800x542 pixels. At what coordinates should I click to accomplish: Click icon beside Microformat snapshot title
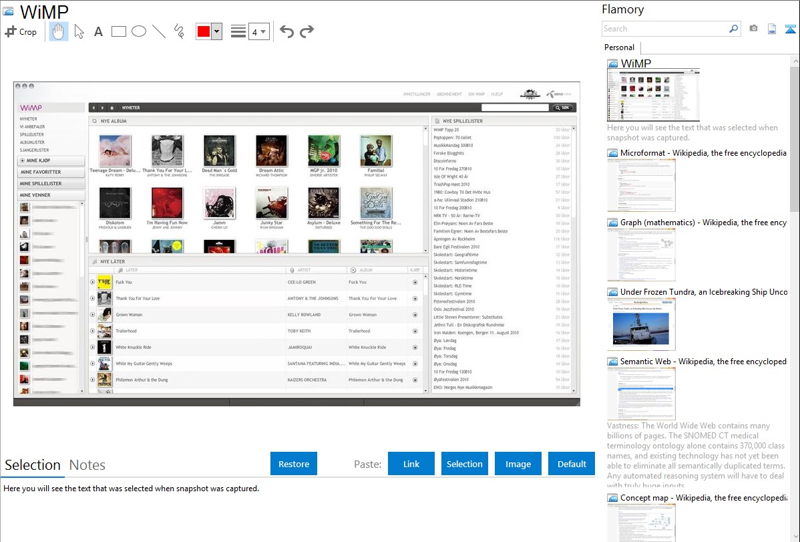click(612, 153)
